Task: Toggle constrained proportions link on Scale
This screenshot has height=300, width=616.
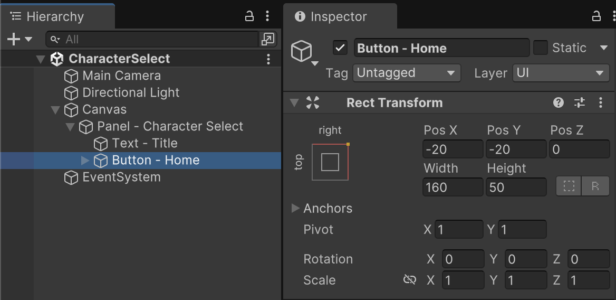Action: [410, 280]
